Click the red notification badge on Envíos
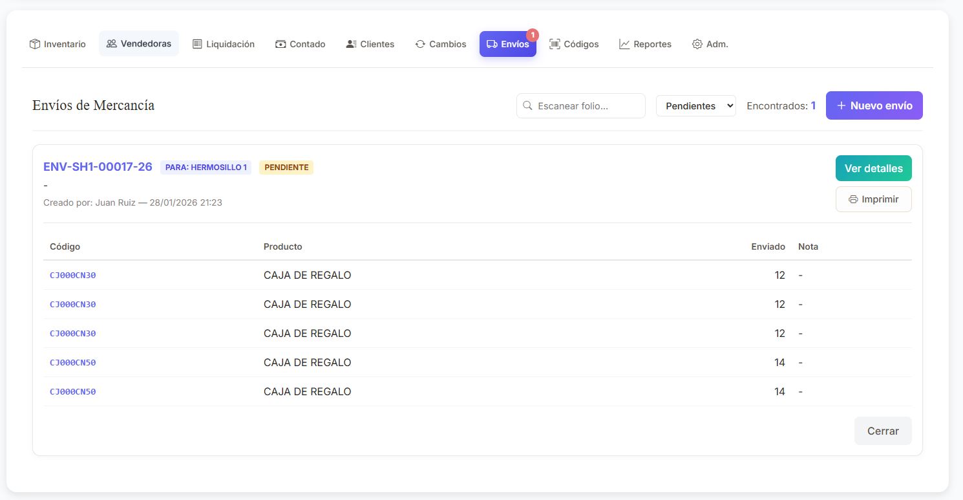Viewport: 963px width, 500px height. pos(533,35)
